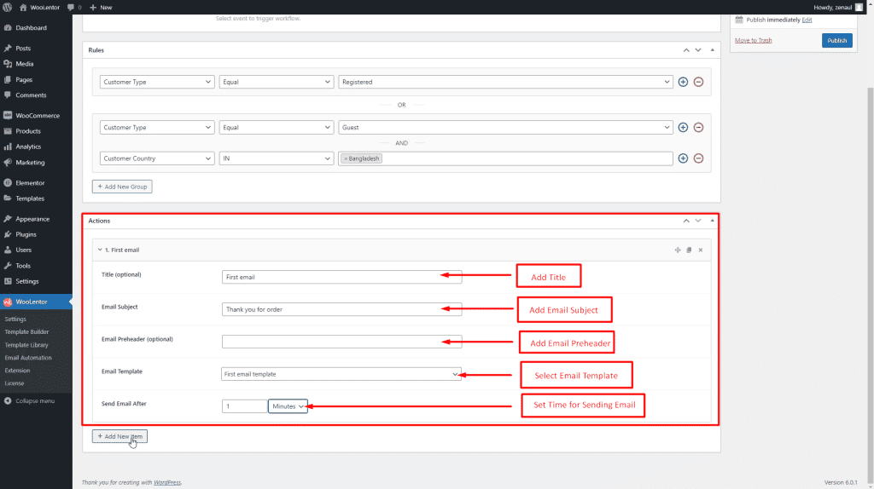Add a rule after the Guest row
This screenshot has width=874, height=489.
click(683, 128)
